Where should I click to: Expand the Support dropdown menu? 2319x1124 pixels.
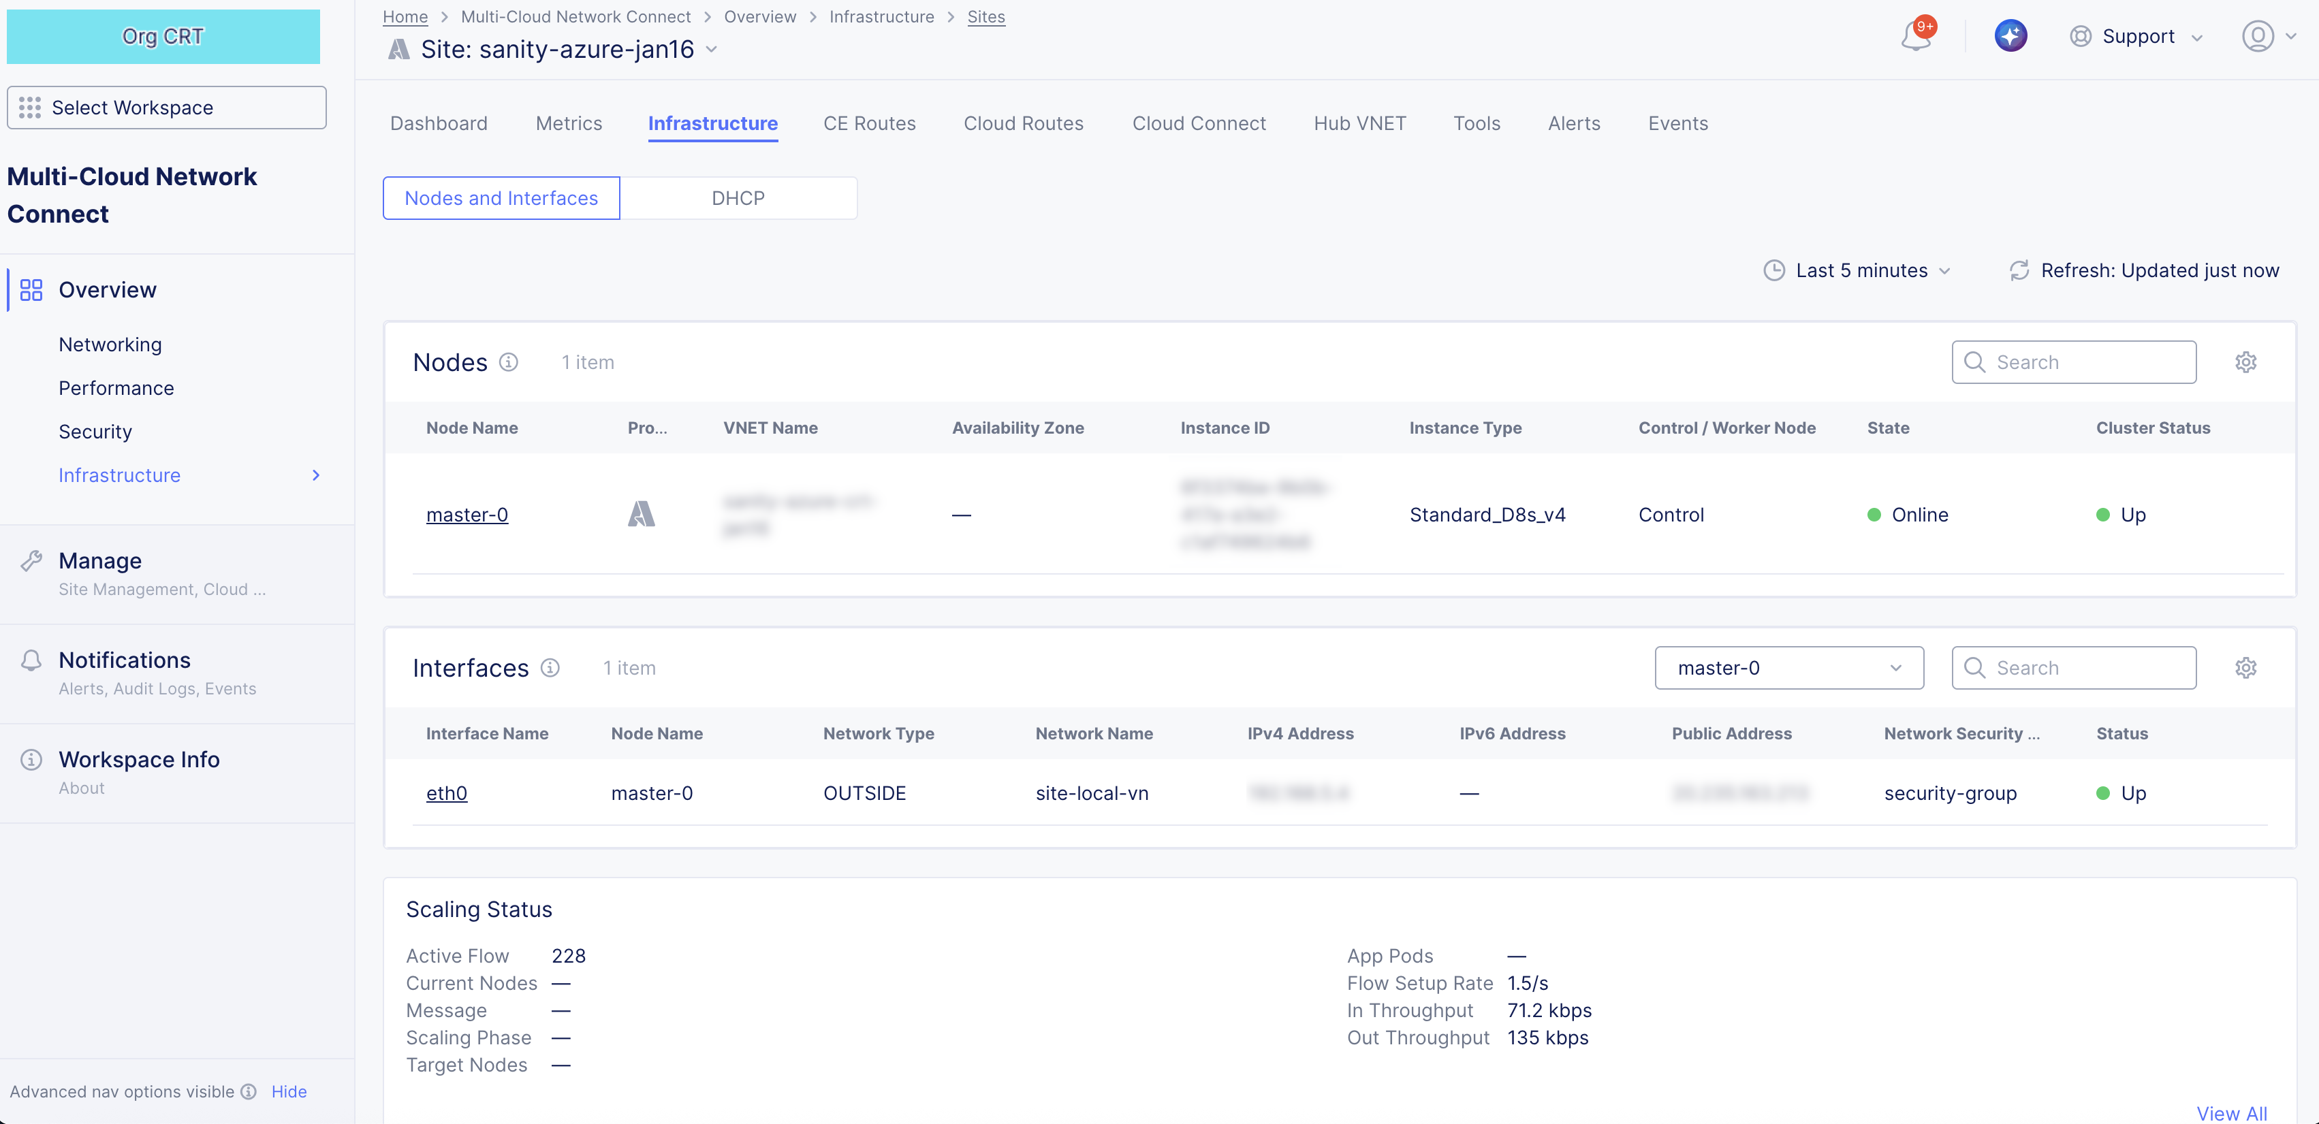(x=2137, y=37)
